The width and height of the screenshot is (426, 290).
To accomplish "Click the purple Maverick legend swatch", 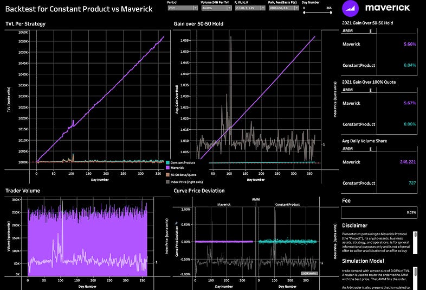I will pos(167,168).
